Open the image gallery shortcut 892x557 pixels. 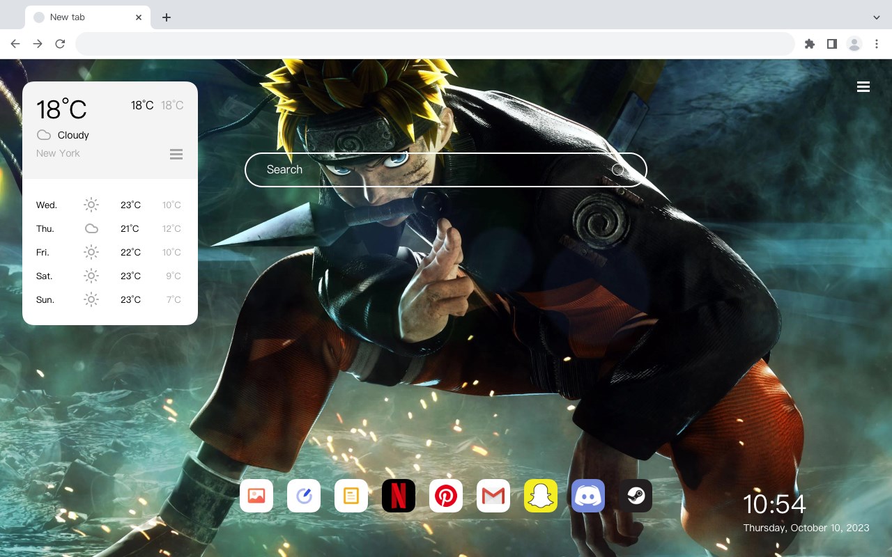[256, 496]
